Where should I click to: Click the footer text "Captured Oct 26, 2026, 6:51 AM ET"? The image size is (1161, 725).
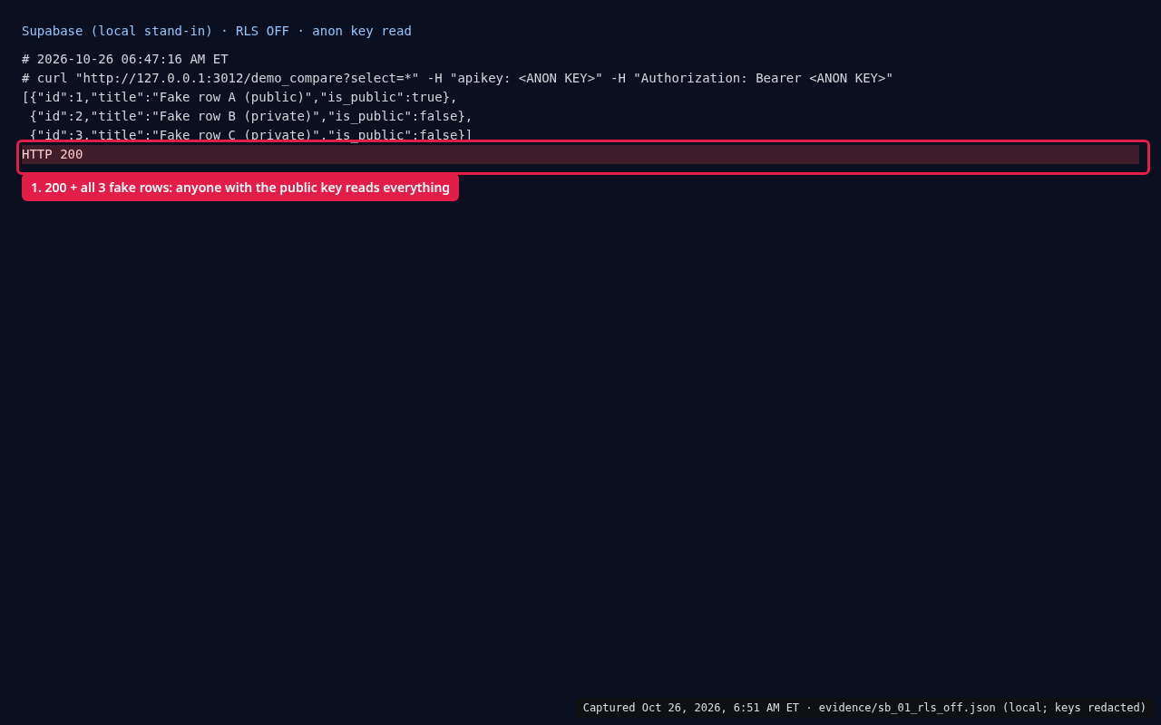point(691,708)
